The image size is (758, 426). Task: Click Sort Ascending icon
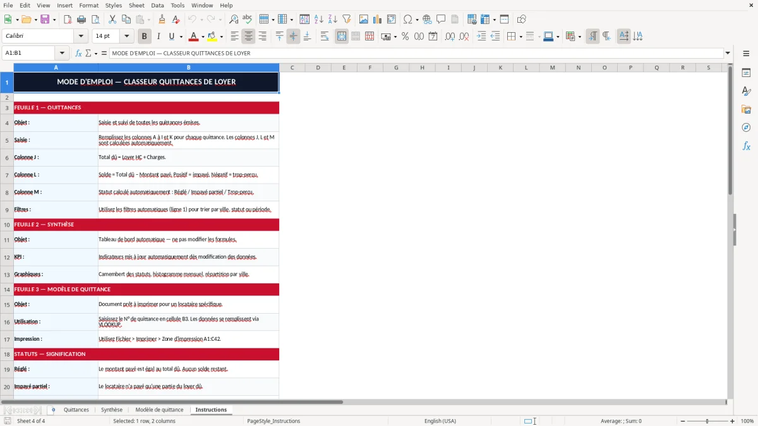click(x=319, y=20)
